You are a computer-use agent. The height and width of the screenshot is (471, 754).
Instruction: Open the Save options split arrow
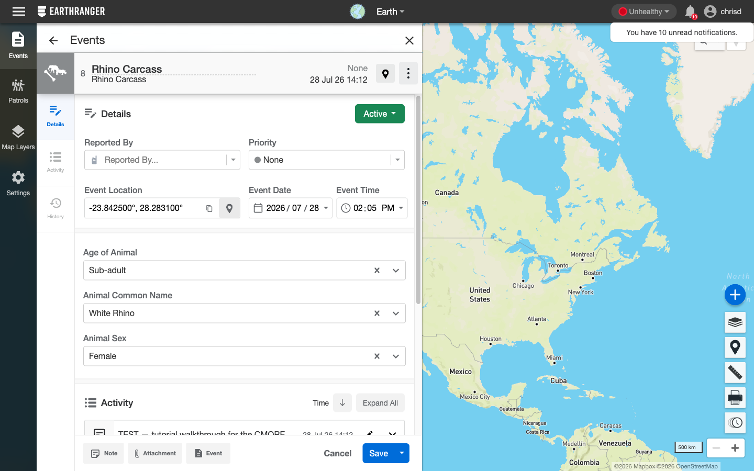click(402, 453)
